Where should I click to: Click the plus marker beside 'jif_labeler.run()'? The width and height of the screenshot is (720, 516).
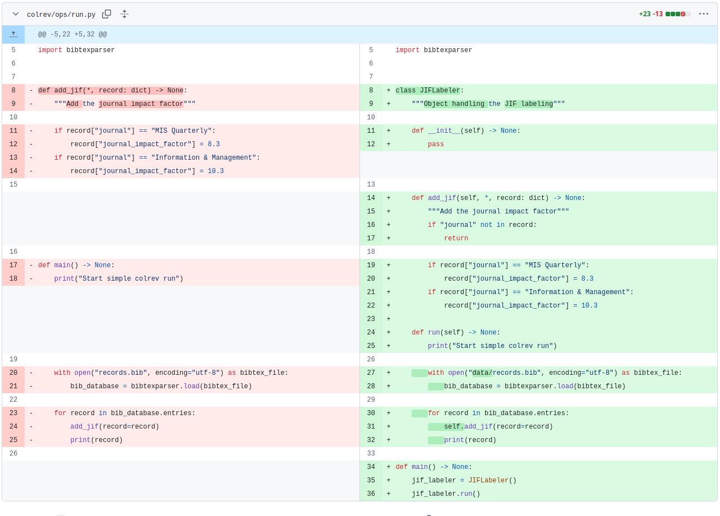click(x=388, y=494)
